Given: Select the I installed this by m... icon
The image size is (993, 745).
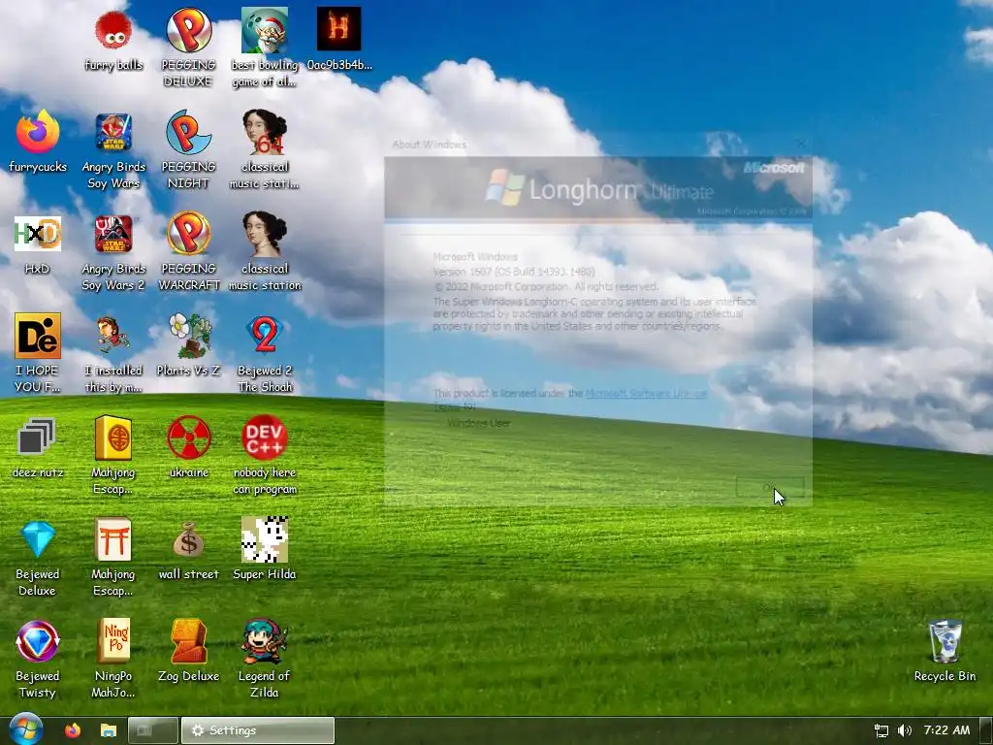Looking at the screenshot, I should [113, 353].
